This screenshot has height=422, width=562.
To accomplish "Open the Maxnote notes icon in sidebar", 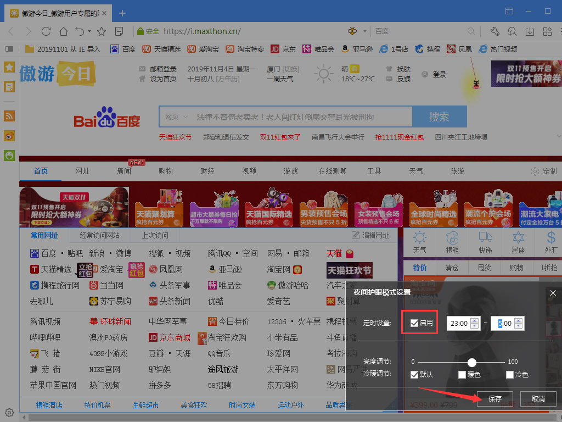I will pos(9,86).
